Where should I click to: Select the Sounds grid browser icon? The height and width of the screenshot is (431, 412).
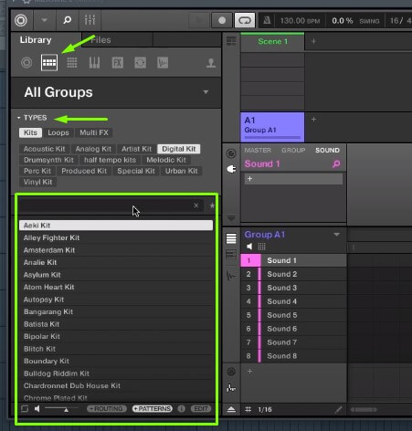click(72, 63)
